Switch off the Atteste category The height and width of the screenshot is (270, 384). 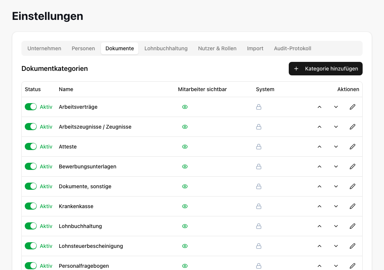coord(31,147)
